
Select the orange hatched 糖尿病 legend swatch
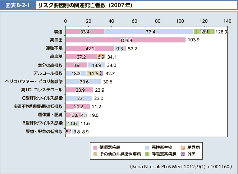pyautogui.click(x=183, y=147)
